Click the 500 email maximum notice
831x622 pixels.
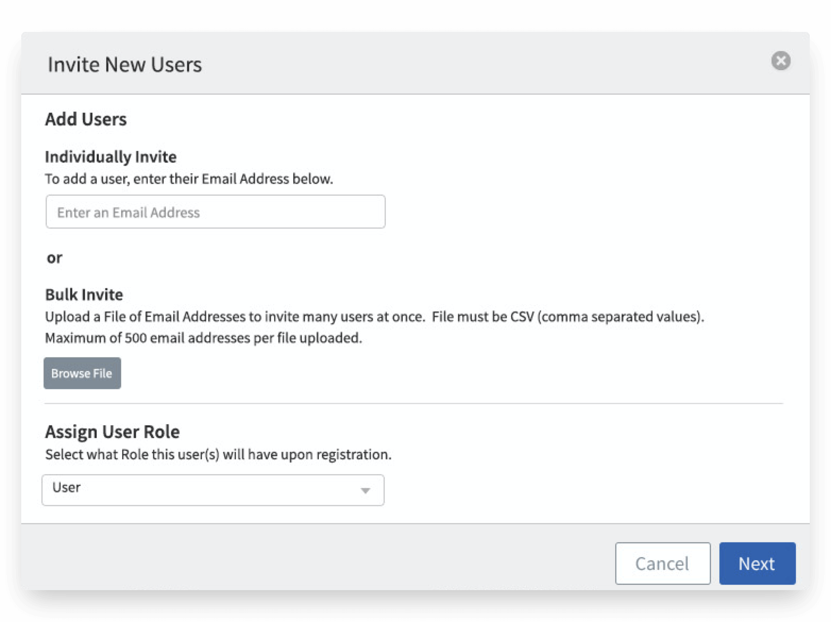pyautogui.click(x=203, y=338)
